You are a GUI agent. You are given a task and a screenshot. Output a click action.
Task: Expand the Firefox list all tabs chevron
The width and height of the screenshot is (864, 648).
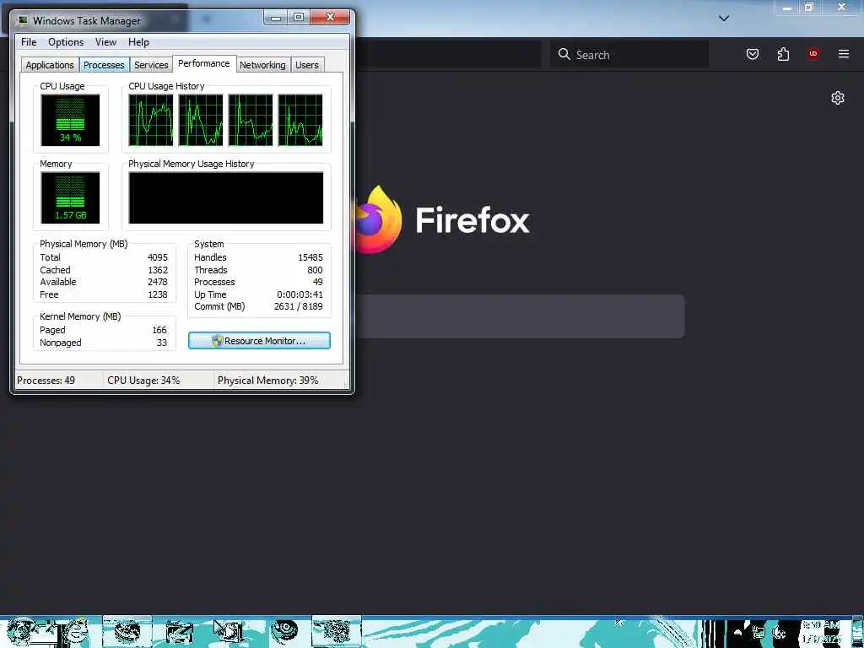(723, 19)
